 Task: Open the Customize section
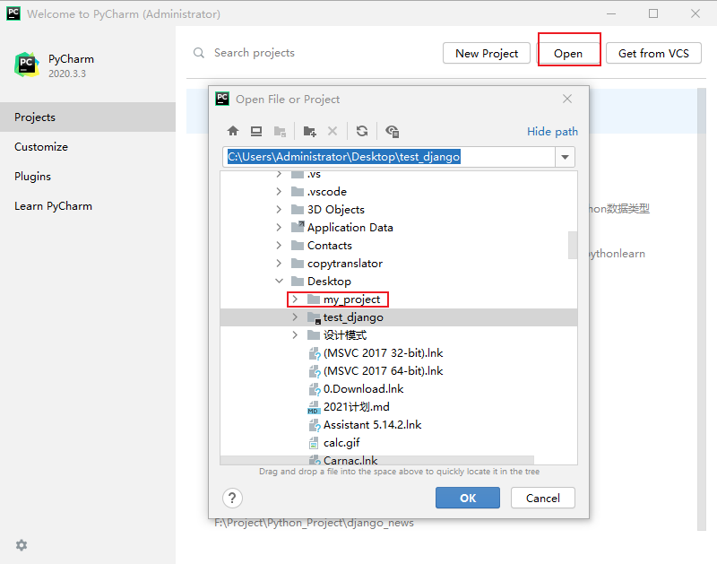point(88,147)
